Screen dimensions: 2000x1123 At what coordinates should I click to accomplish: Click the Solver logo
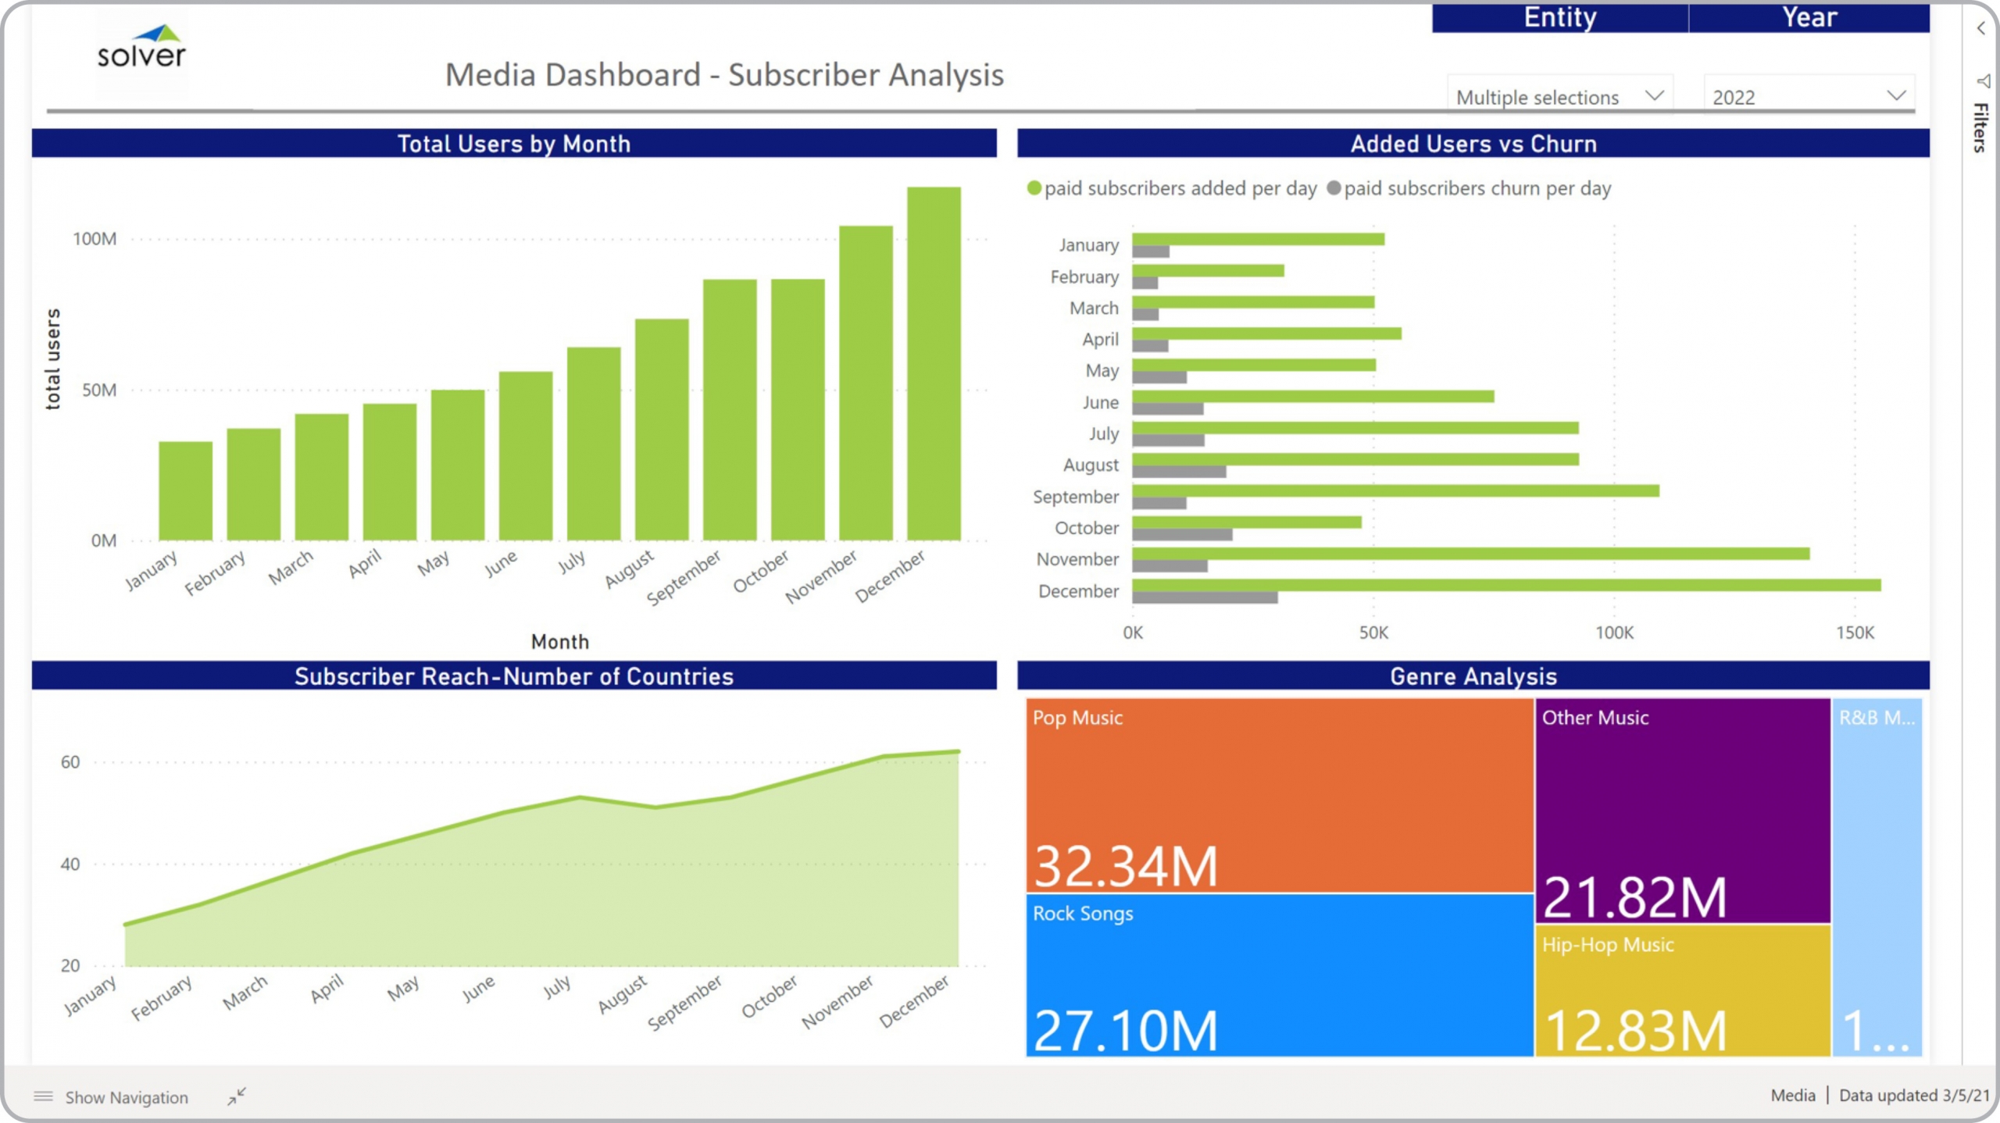[x=141, y=48]
